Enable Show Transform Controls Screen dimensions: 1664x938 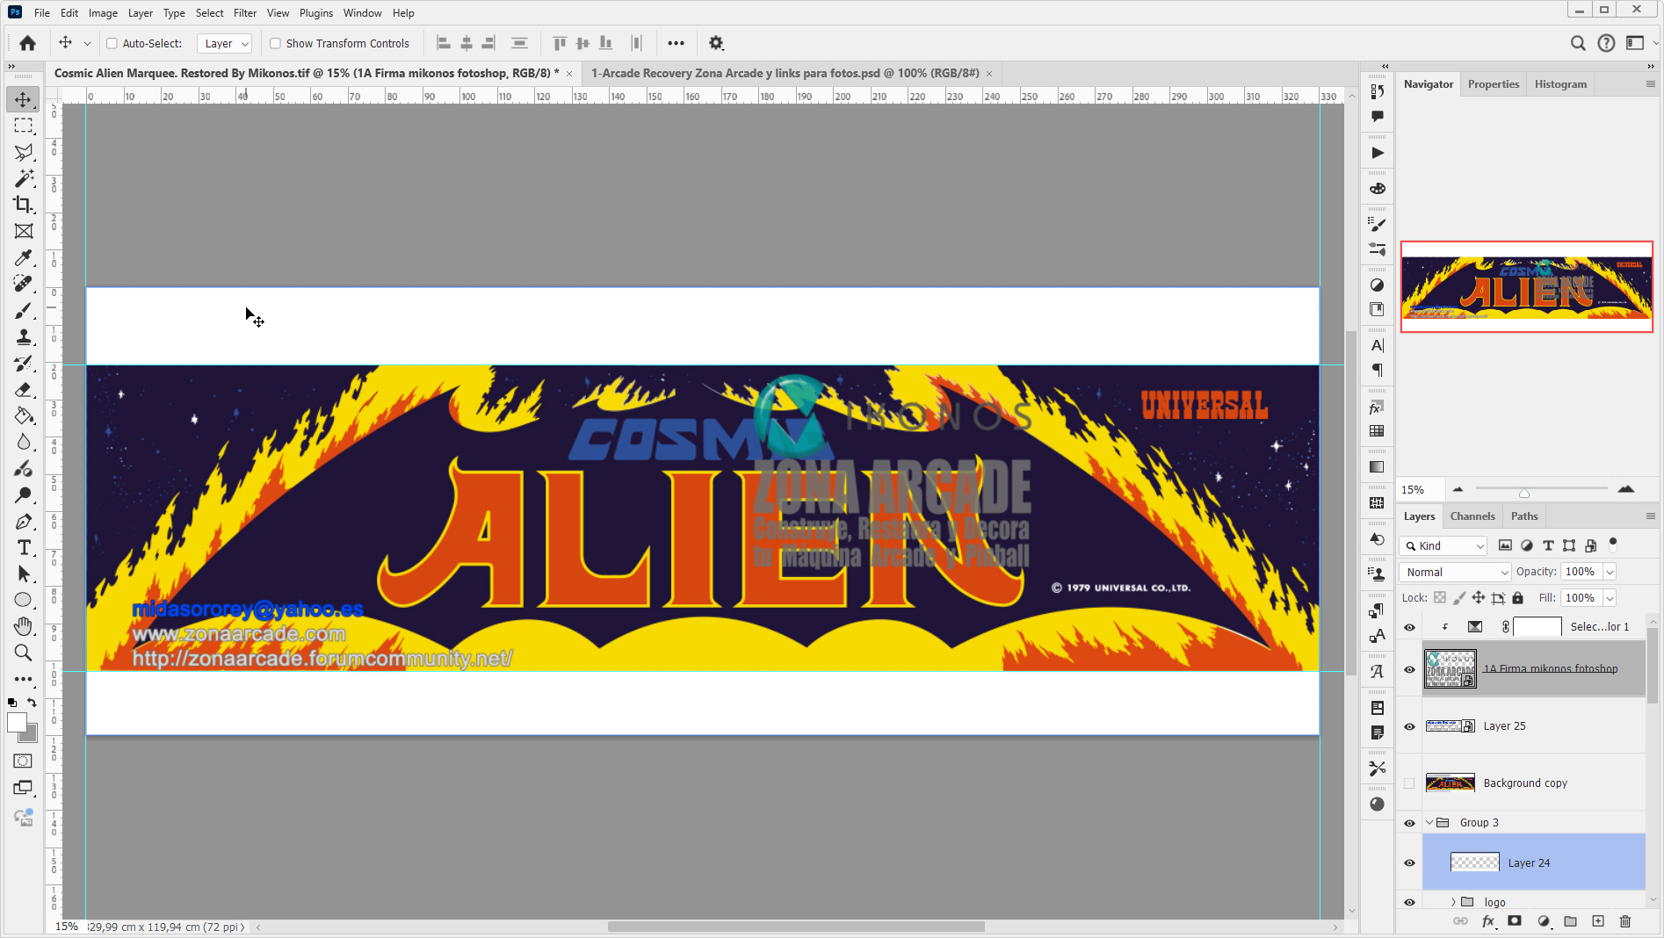pos(275,43)
